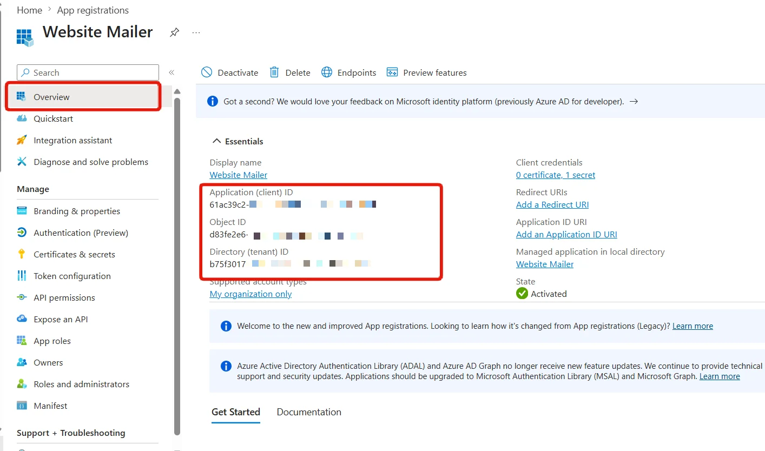The width and height of the screenshot is (765, 451).
Task: Click the Delete button
Action: (290, 72)
